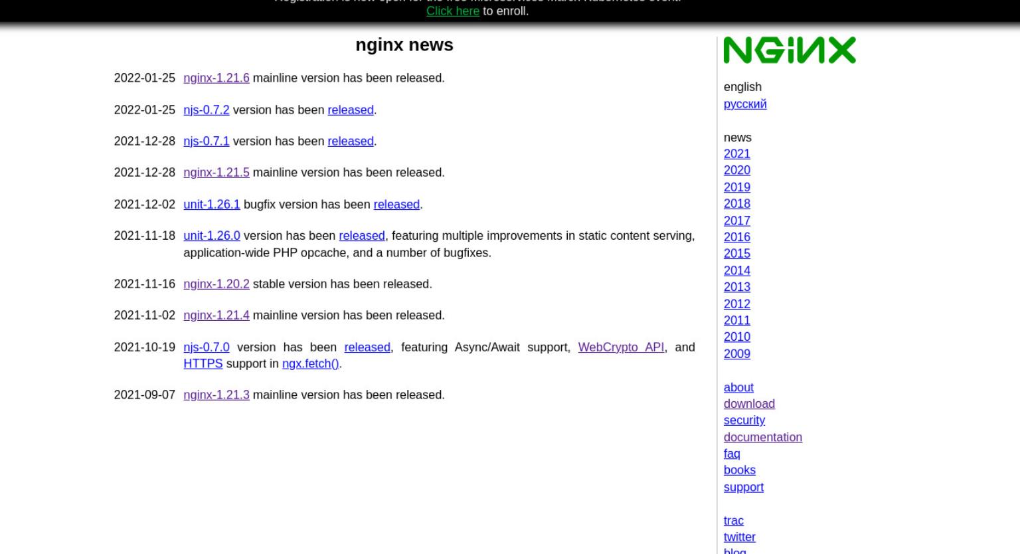Image resolution: width=1020 pixels, height=554 pixels.
Task: Open 2021 news archive
Action: (737, 153)
